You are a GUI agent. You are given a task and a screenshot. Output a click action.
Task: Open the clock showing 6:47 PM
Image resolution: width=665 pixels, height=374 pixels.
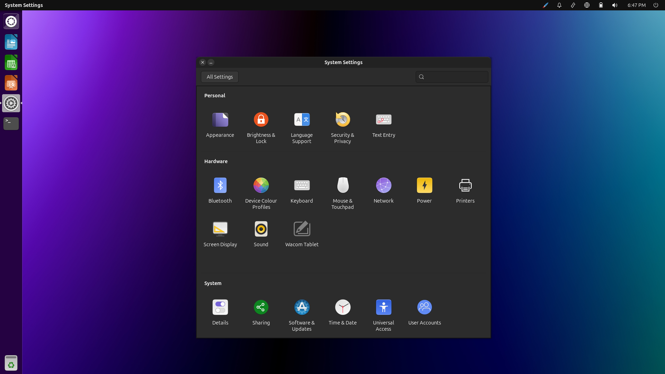coord(637,5)
